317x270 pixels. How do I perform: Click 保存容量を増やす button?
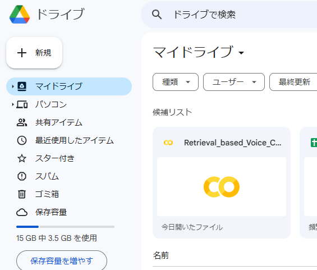tap(62, 260)
